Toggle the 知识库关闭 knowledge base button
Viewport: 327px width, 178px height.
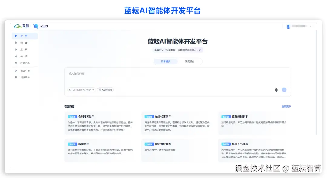[x=105, y=90]
